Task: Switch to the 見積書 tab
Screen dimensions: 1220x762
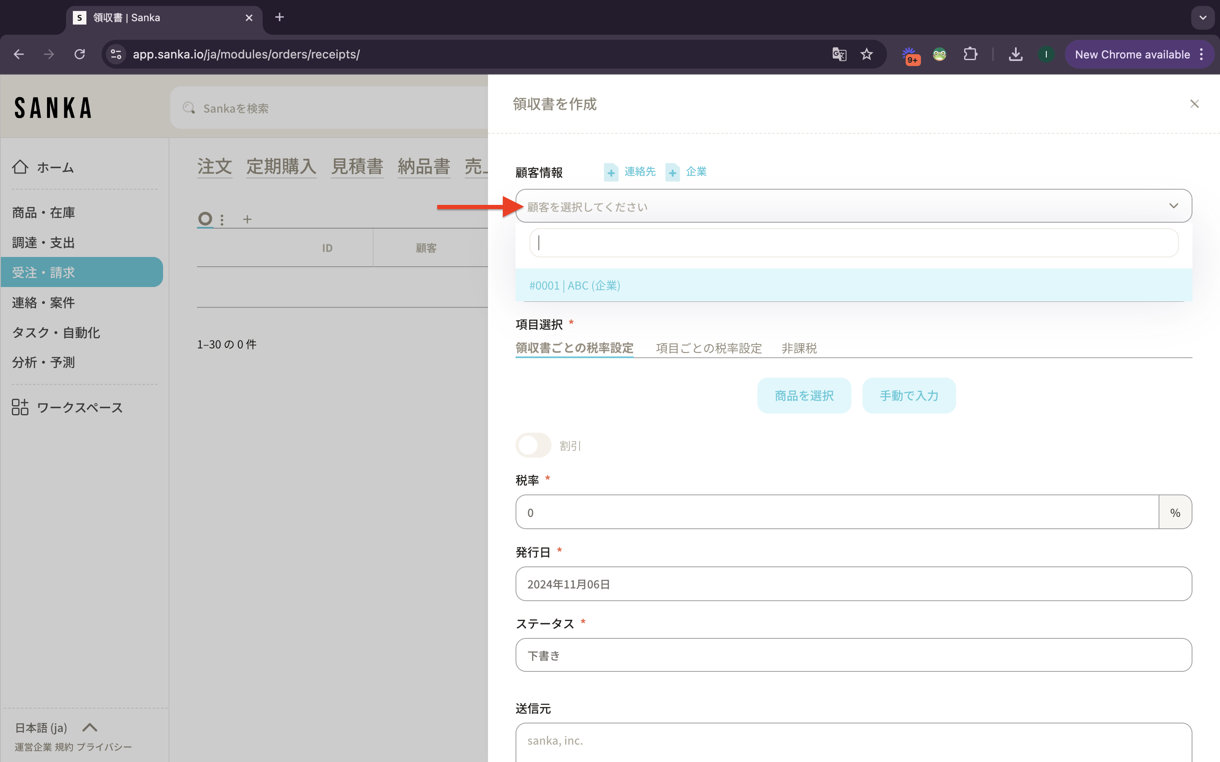Action: click(357, 166)
